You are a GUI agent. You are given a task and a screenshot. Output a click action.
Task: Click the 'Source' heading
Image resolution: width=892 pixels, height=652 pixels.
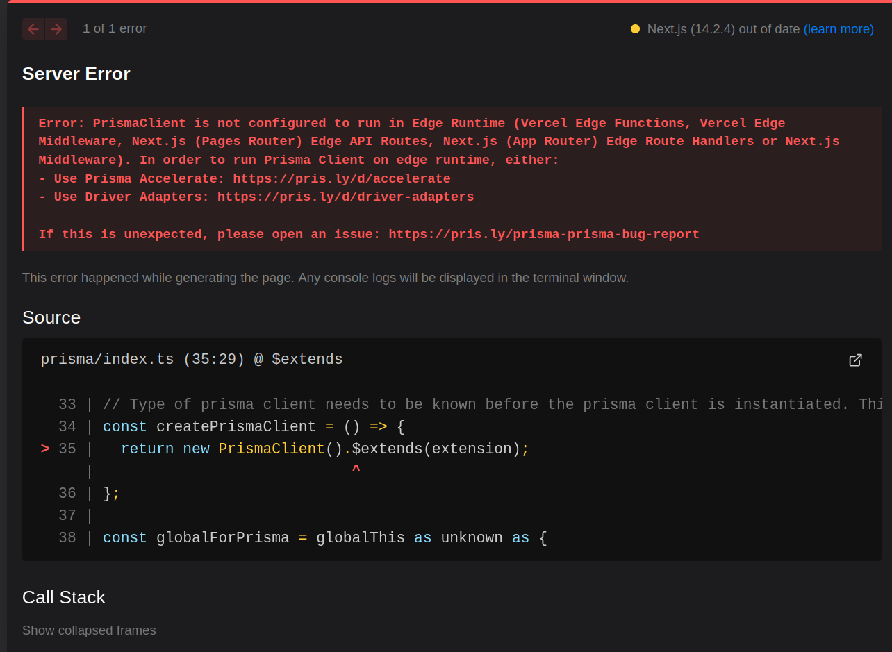[x=51, y=317]
